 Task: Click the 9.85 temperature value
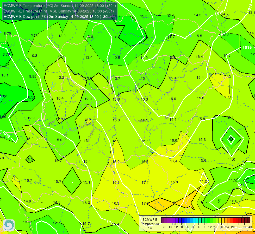33,76
